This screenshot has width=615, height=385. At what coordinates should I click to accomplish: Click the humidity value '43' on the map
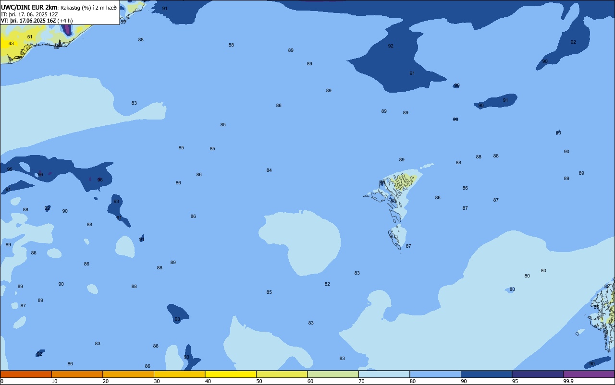click(x=11, y=44)
